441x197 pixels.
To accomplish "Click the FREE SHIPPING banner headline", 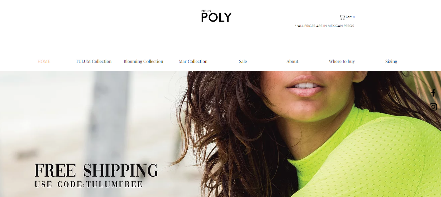I will [96, 170].
